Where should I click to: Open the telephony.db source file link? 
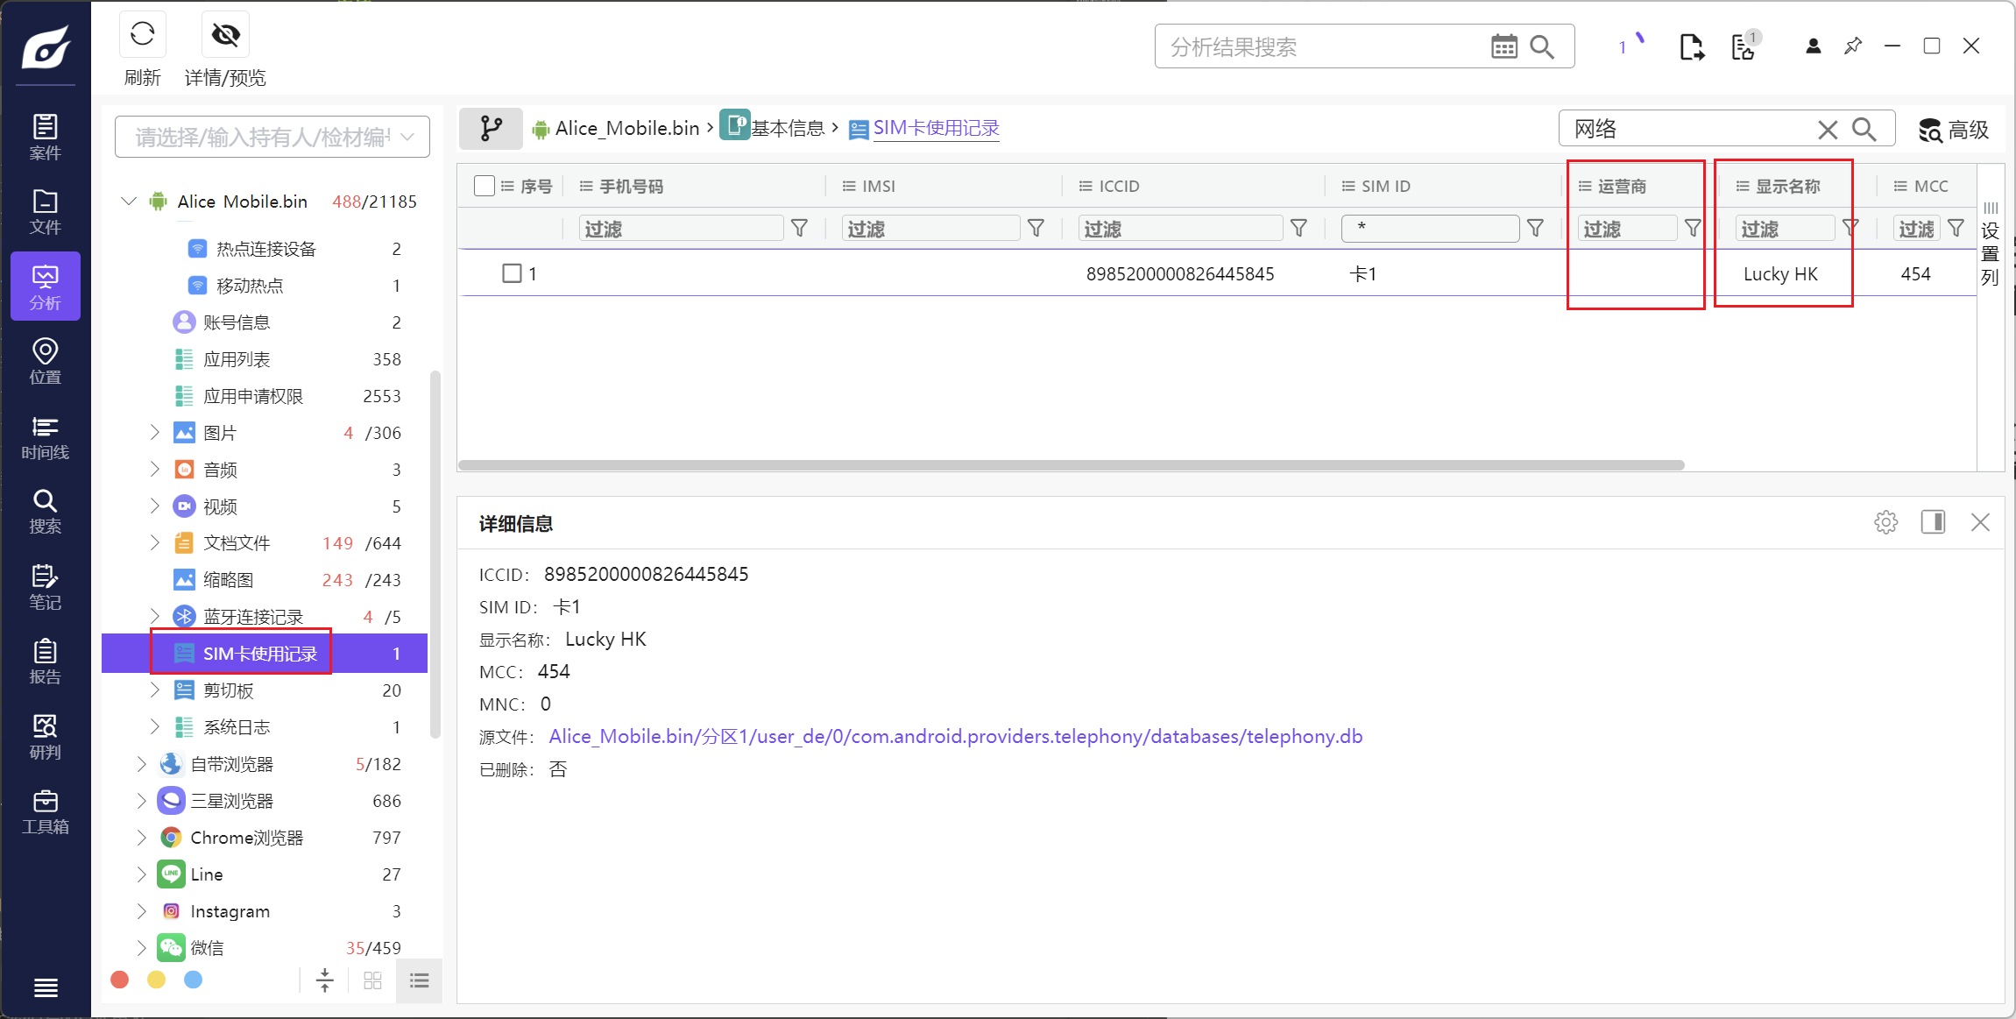(955, 737)
